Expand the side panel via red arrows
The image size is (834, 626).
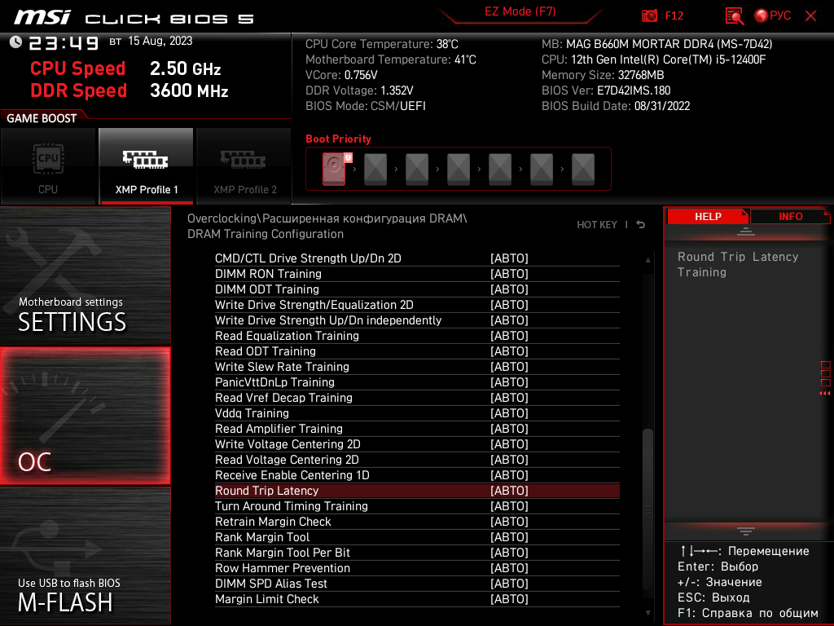coord(825,394)
